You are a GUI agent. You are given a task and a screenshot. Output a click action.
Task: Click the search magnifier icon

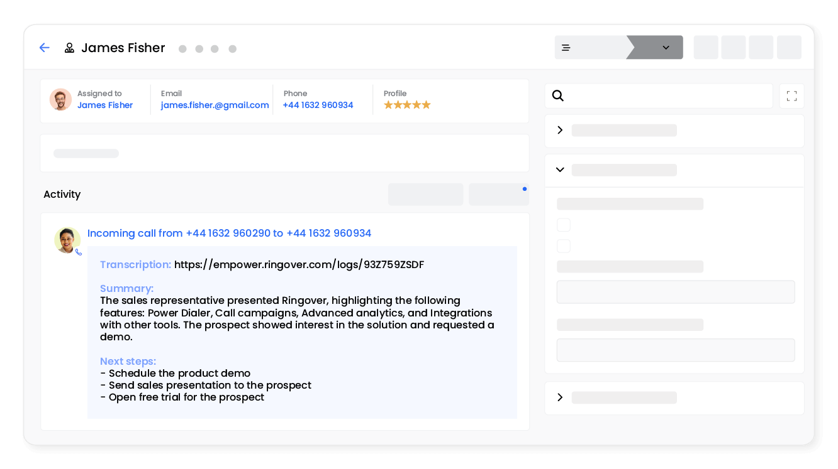coord(558,95)
